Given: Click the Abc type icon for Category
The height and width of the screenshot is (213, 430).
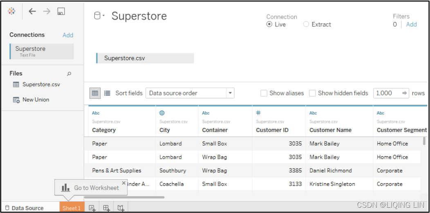Looking at the screenshot, I should tap(96, 113).
